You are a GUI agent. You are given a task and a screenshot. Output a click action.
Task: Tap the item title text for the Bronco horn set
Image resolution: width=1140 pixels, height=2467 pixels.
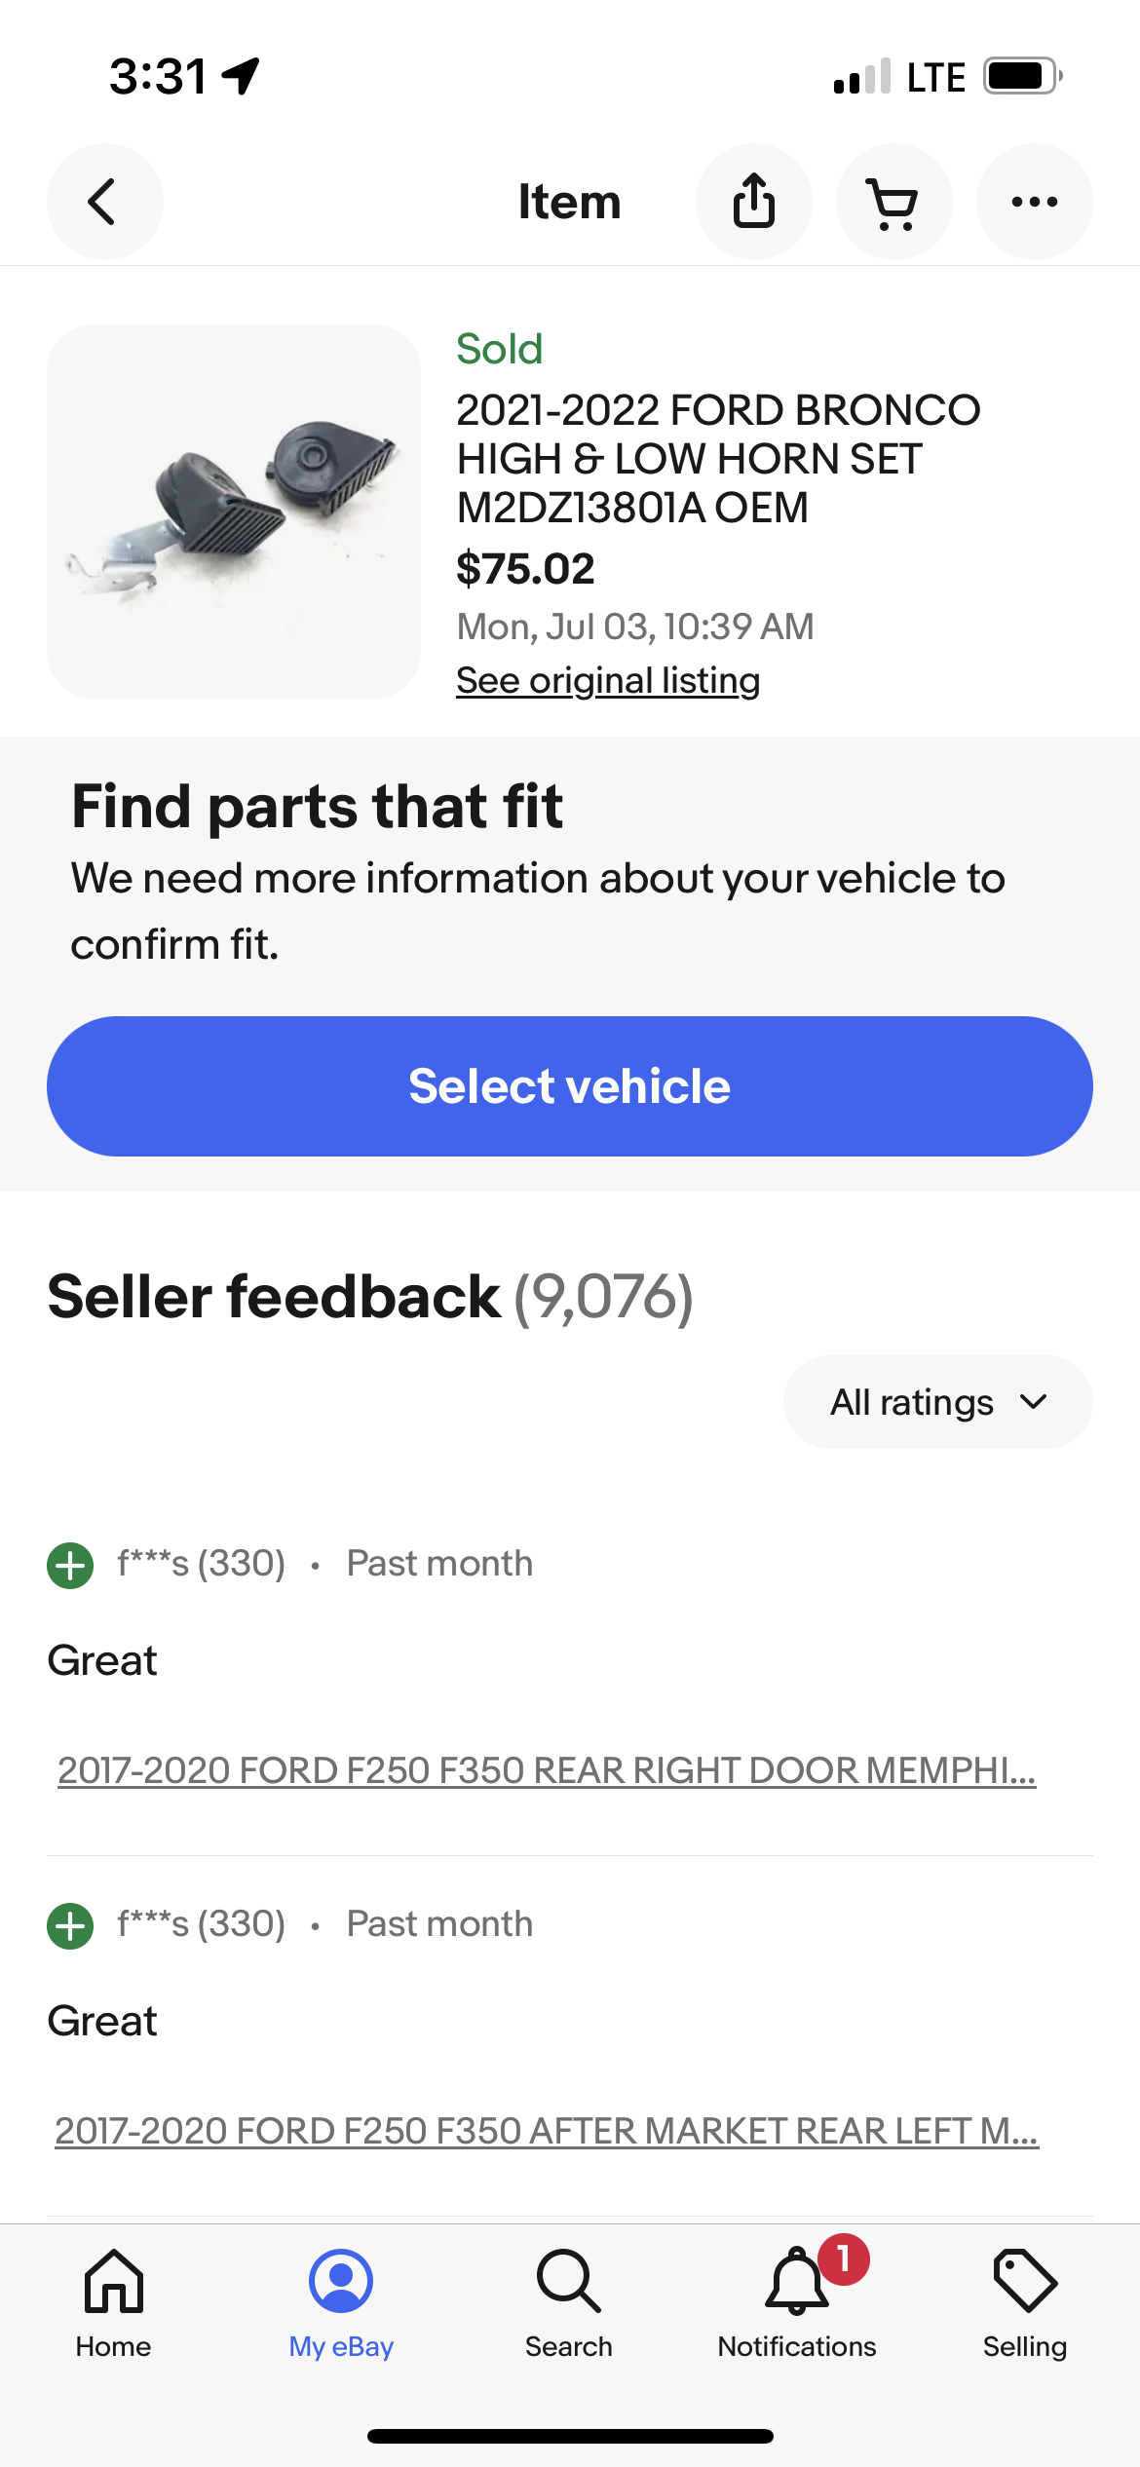pos(718,458)
